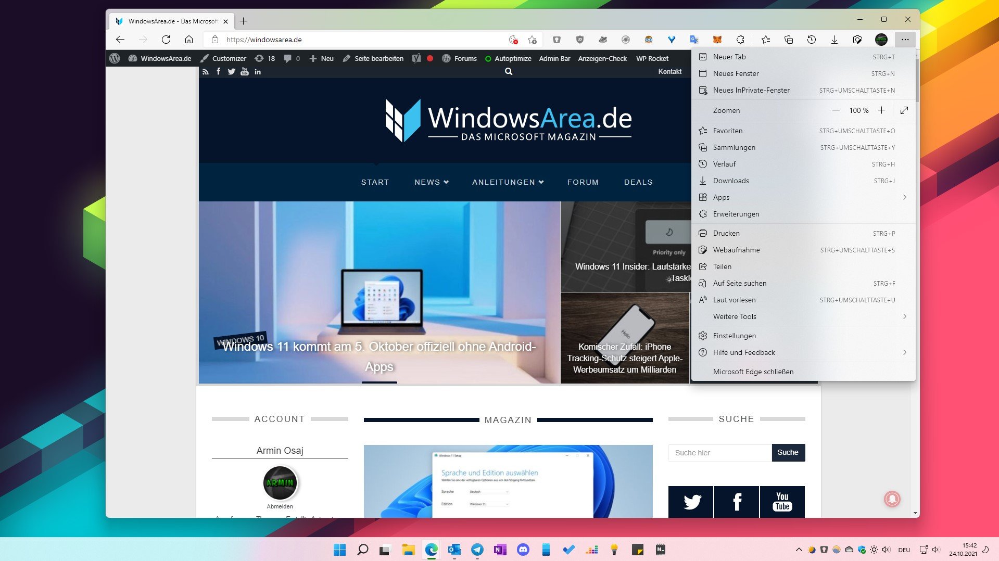The image size is (999, 561).
Task: Open the LinkedIn icon in top bar
Action: 258,72
